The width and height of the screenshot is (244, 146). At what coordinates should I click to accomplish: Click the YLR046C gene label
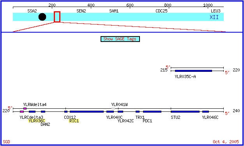tap(210, 117)
